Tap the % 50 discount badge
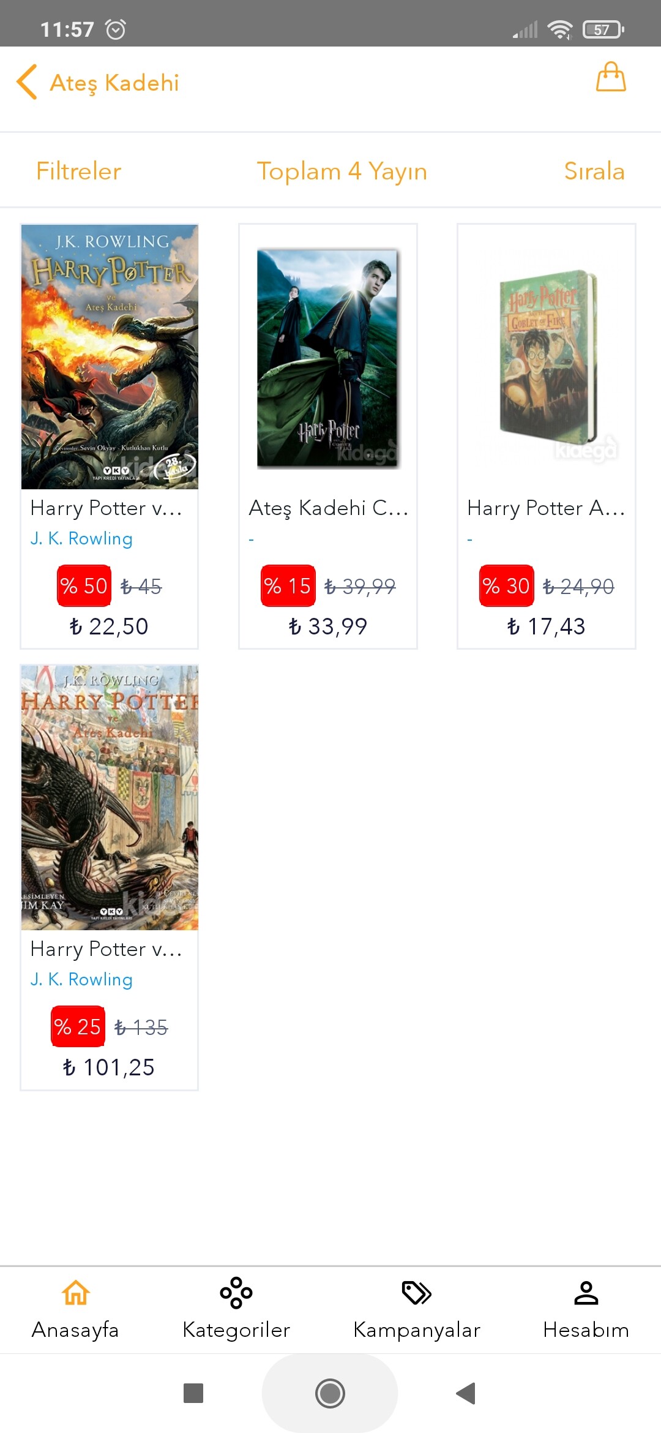Viewport: 661px width, 1433px height. pyautogui.click(x=84, y=586)
